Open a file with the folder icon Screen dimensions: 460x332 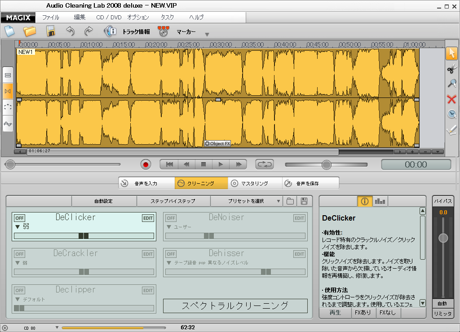[x=30, y=31]
